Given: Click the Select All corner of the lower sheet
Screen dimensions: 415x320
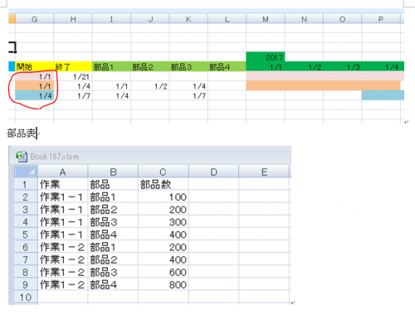Looking at the screenshot, I should tap(26, 172).
